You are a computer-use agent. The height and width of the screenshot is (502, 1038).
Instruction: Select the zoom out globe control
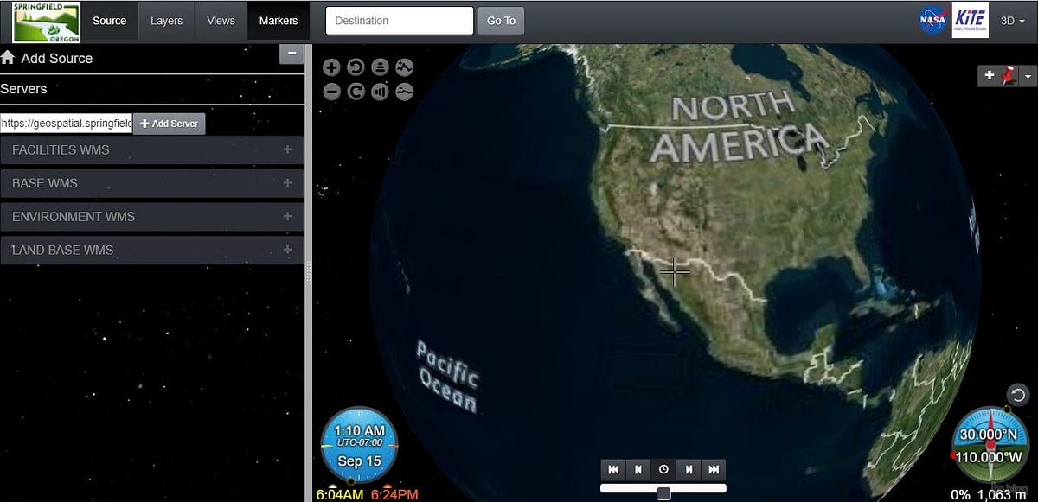[x=331, y=91]
